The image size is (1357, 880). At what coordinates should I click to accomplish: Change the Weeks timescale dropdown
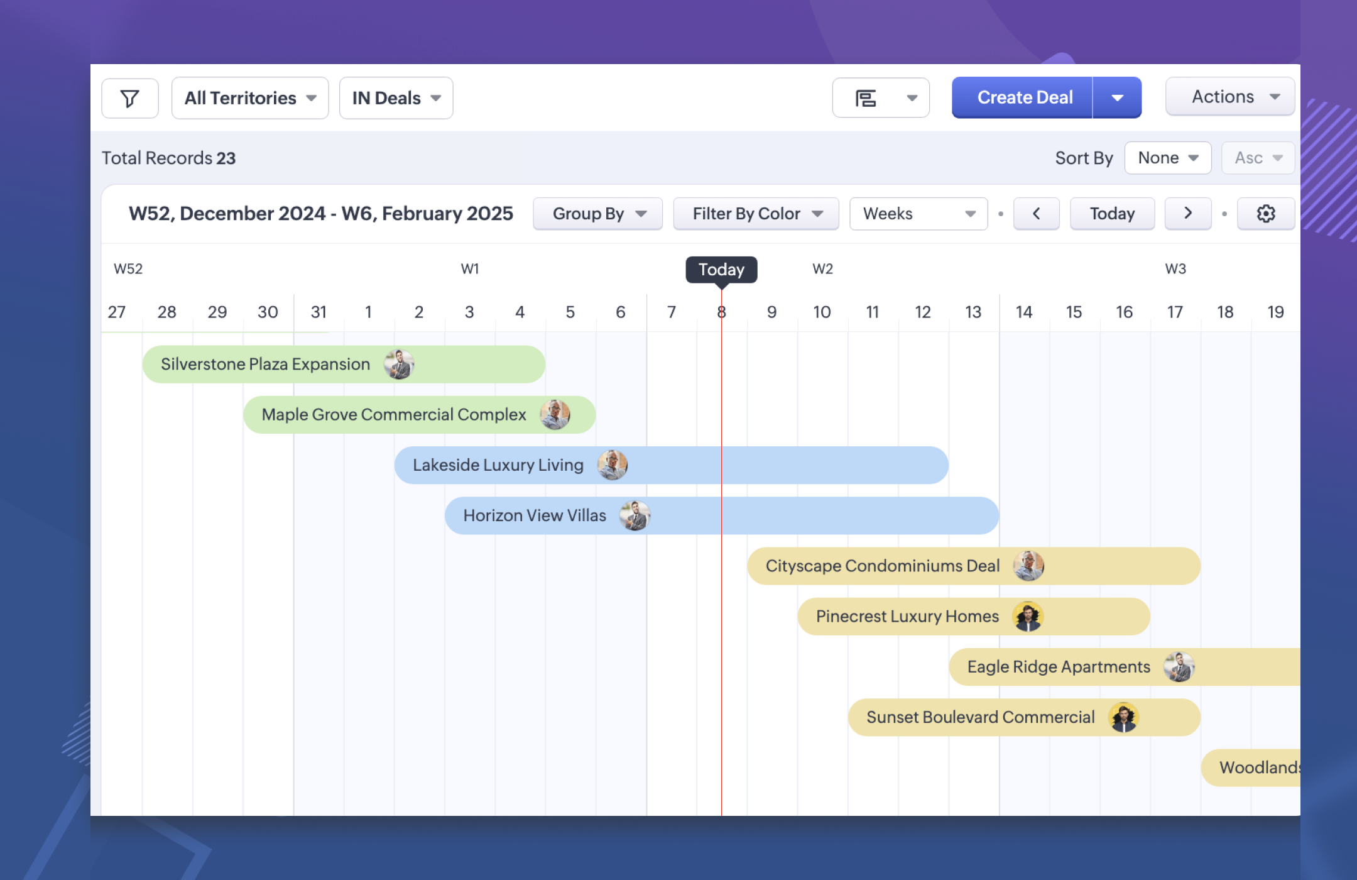pyautogui.click(x=918, y=214)
